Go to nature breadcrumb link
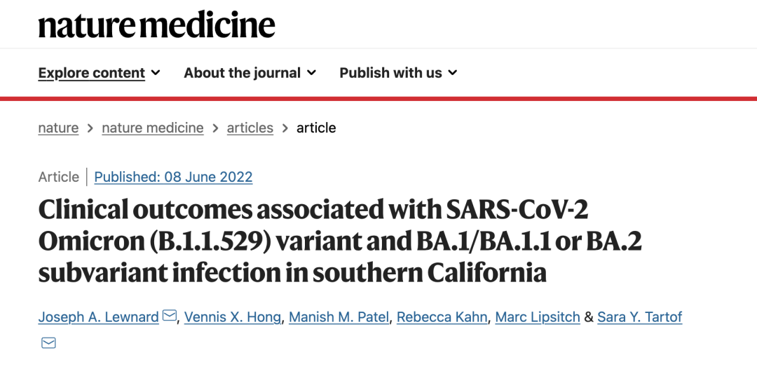Screen dimensions: 757x367 point(58,128)
